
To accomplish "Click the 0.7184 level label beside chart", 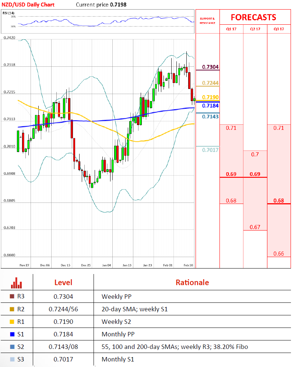I will pos(210,105).
